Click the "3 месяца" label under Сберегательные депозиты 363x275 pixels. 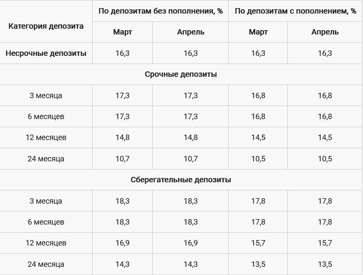coord(46,201)
